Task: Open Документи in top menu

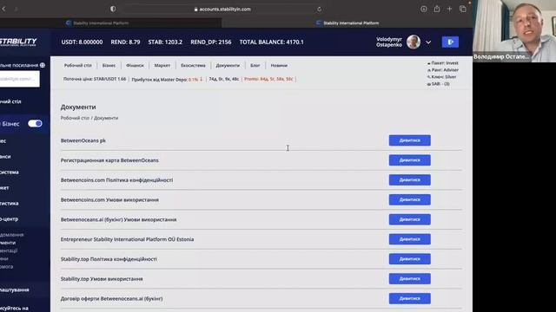Action: click(x=228, y=66)
